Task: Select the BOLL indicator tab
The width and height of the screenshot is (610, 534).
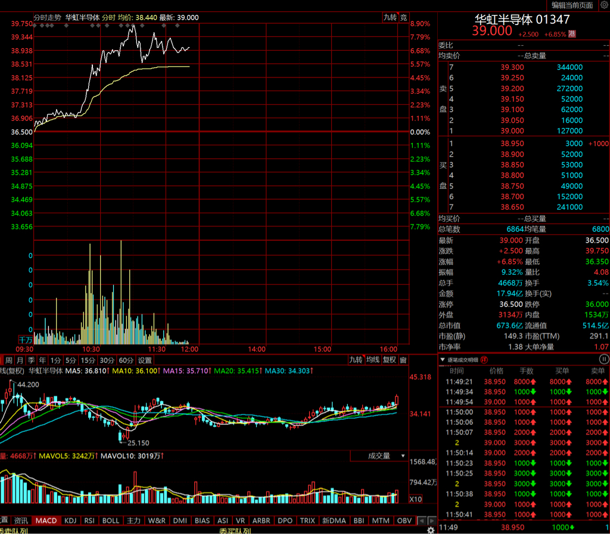Action: (110, 520)
